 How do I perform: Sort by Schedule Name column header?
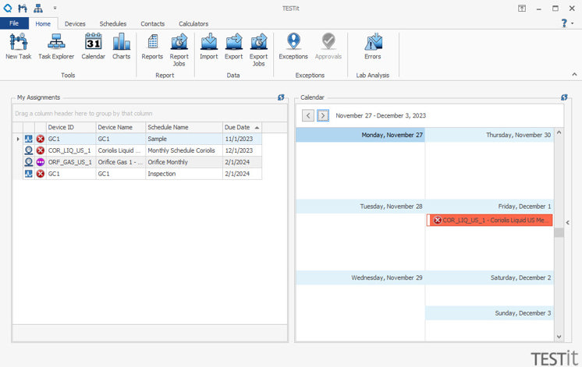point(184,127)
